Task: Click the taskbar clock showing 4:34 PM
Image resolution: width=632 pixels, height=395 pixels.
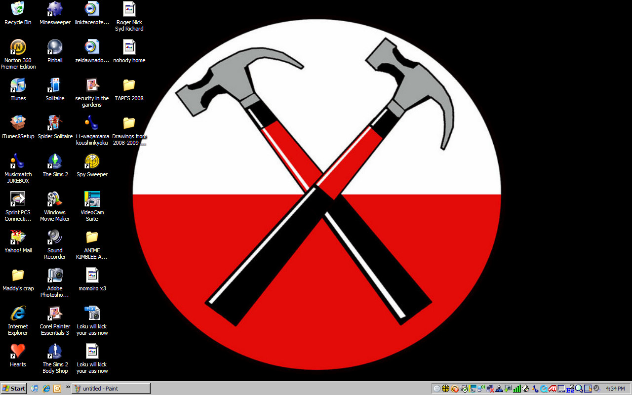Action: (x=615, y=389)
